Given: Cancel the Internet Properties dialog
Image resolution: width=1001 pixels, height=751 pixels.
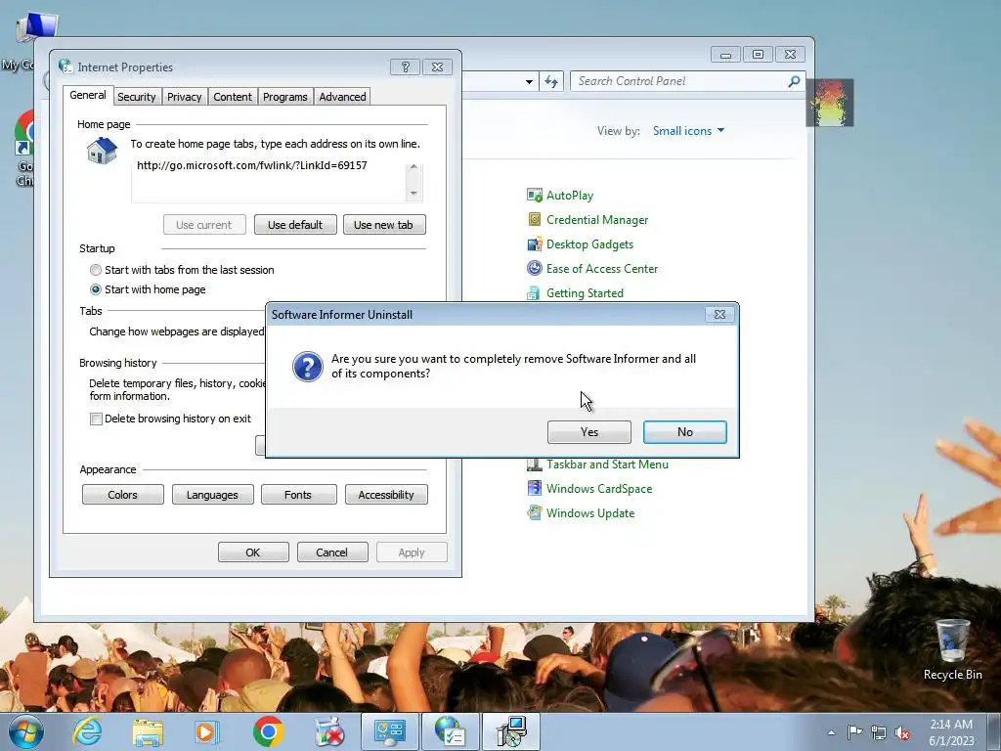Looking at the screenshot, I should point(332,552).
